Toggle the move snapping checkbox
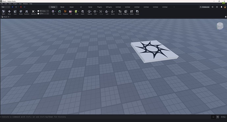Screen dimensions: 227x122 (38, 11)
